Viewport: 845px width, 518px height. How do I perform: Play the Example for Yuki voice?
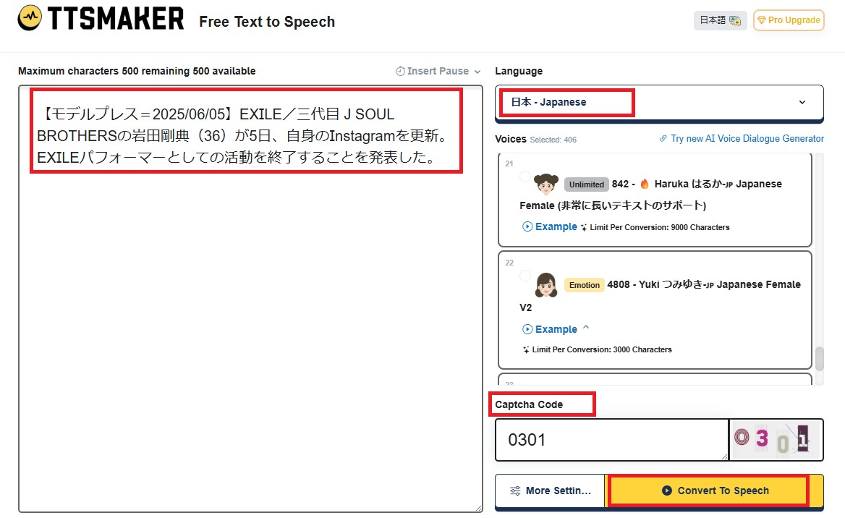coord(550,329)
